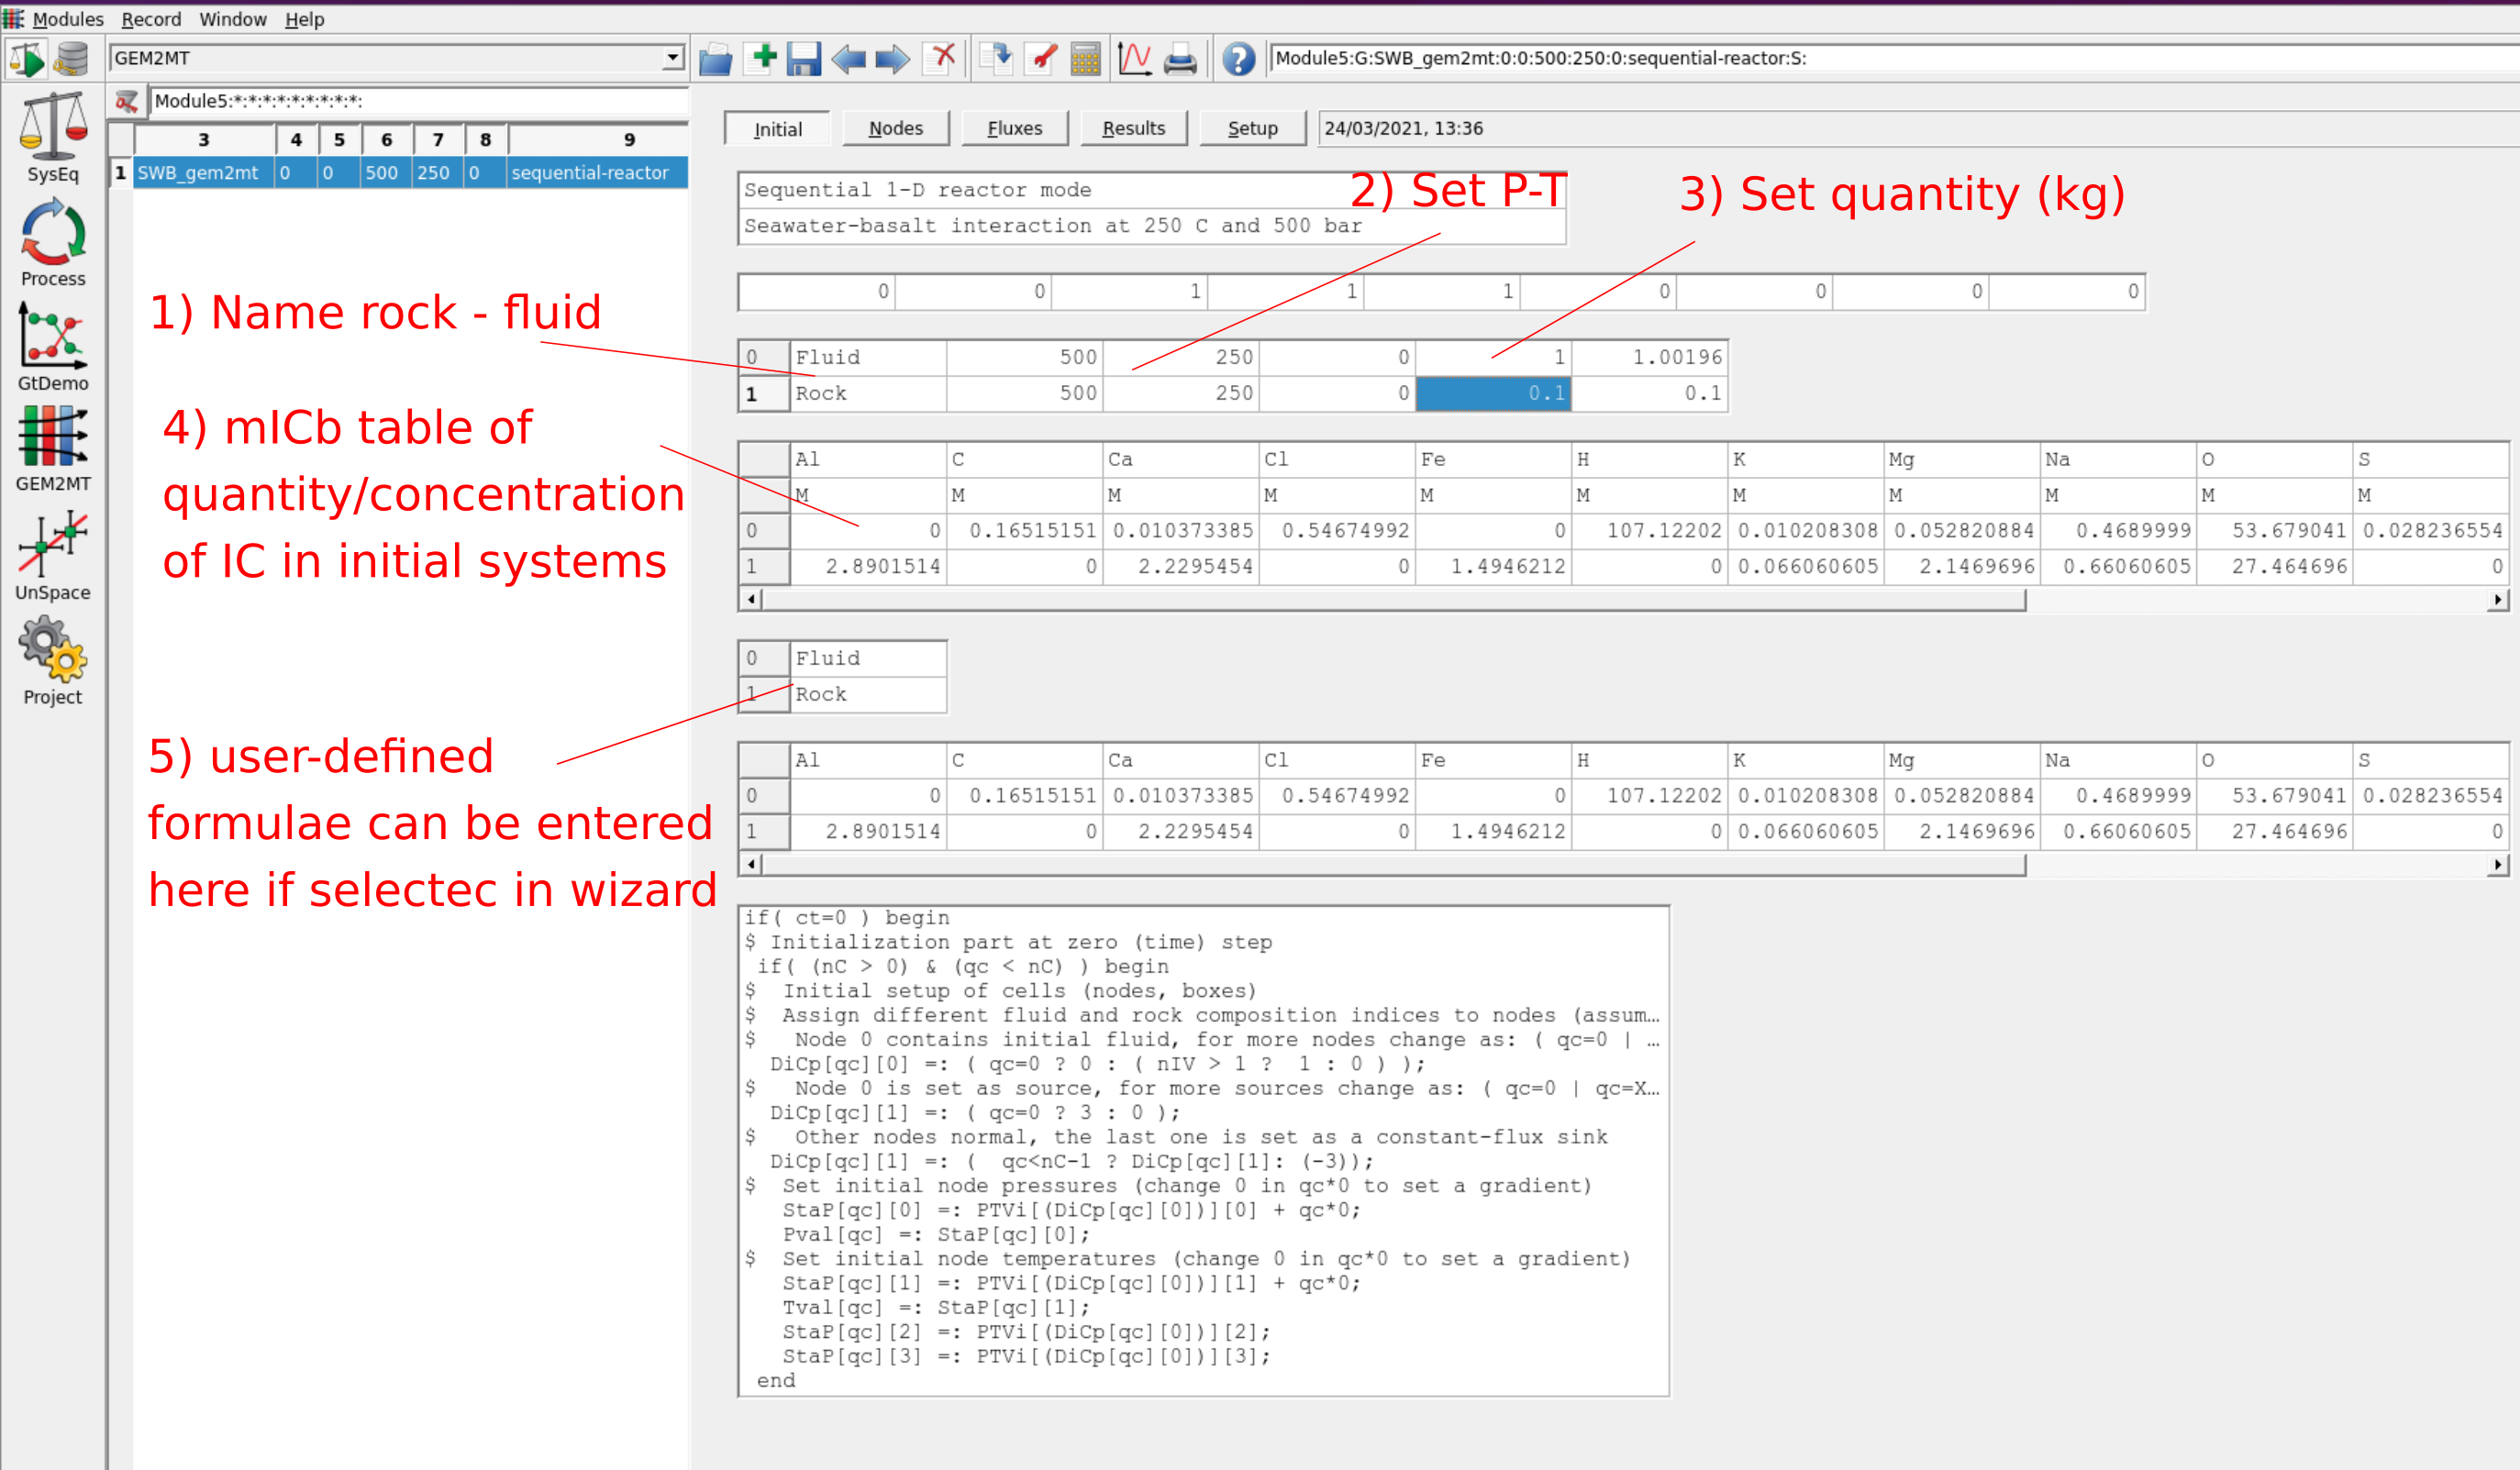Click the new record toolbar icon

pyautogui.click(x=765, y=58)
